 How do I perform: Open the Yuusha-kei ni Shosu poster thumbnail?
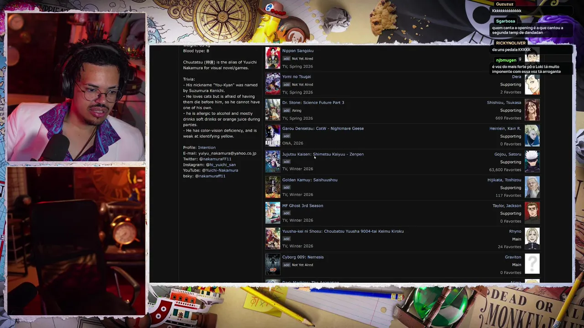pos(273,239)
